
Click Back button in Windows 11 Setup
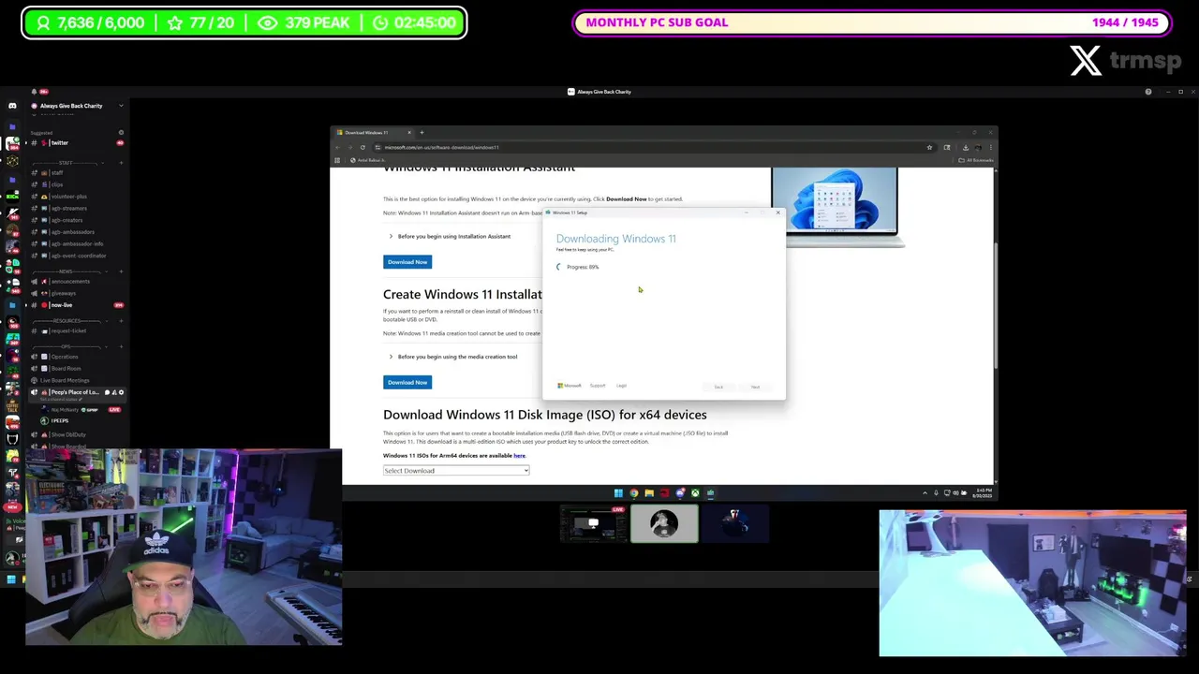coord(718,387)
